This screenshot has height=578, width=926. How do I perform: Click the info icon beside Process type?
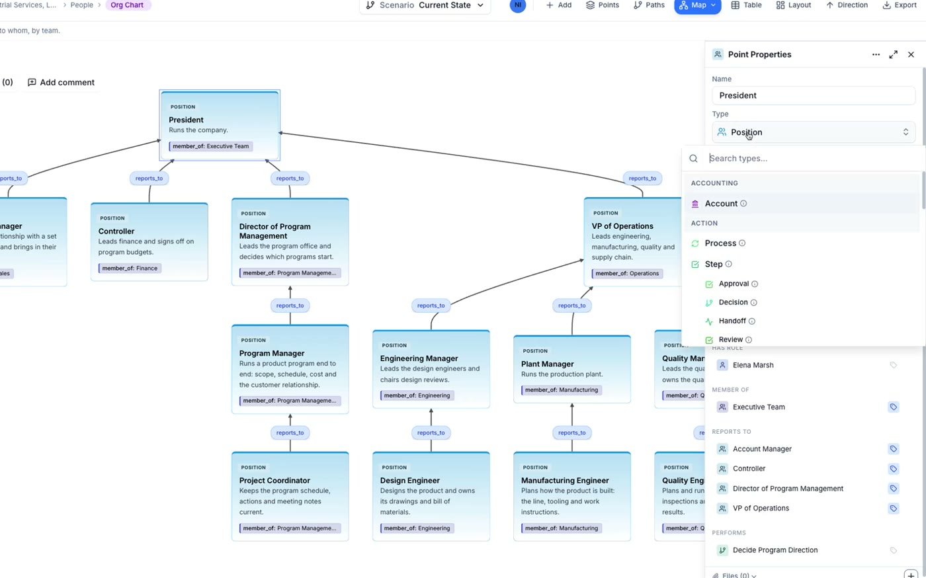[x=742, y=243]
